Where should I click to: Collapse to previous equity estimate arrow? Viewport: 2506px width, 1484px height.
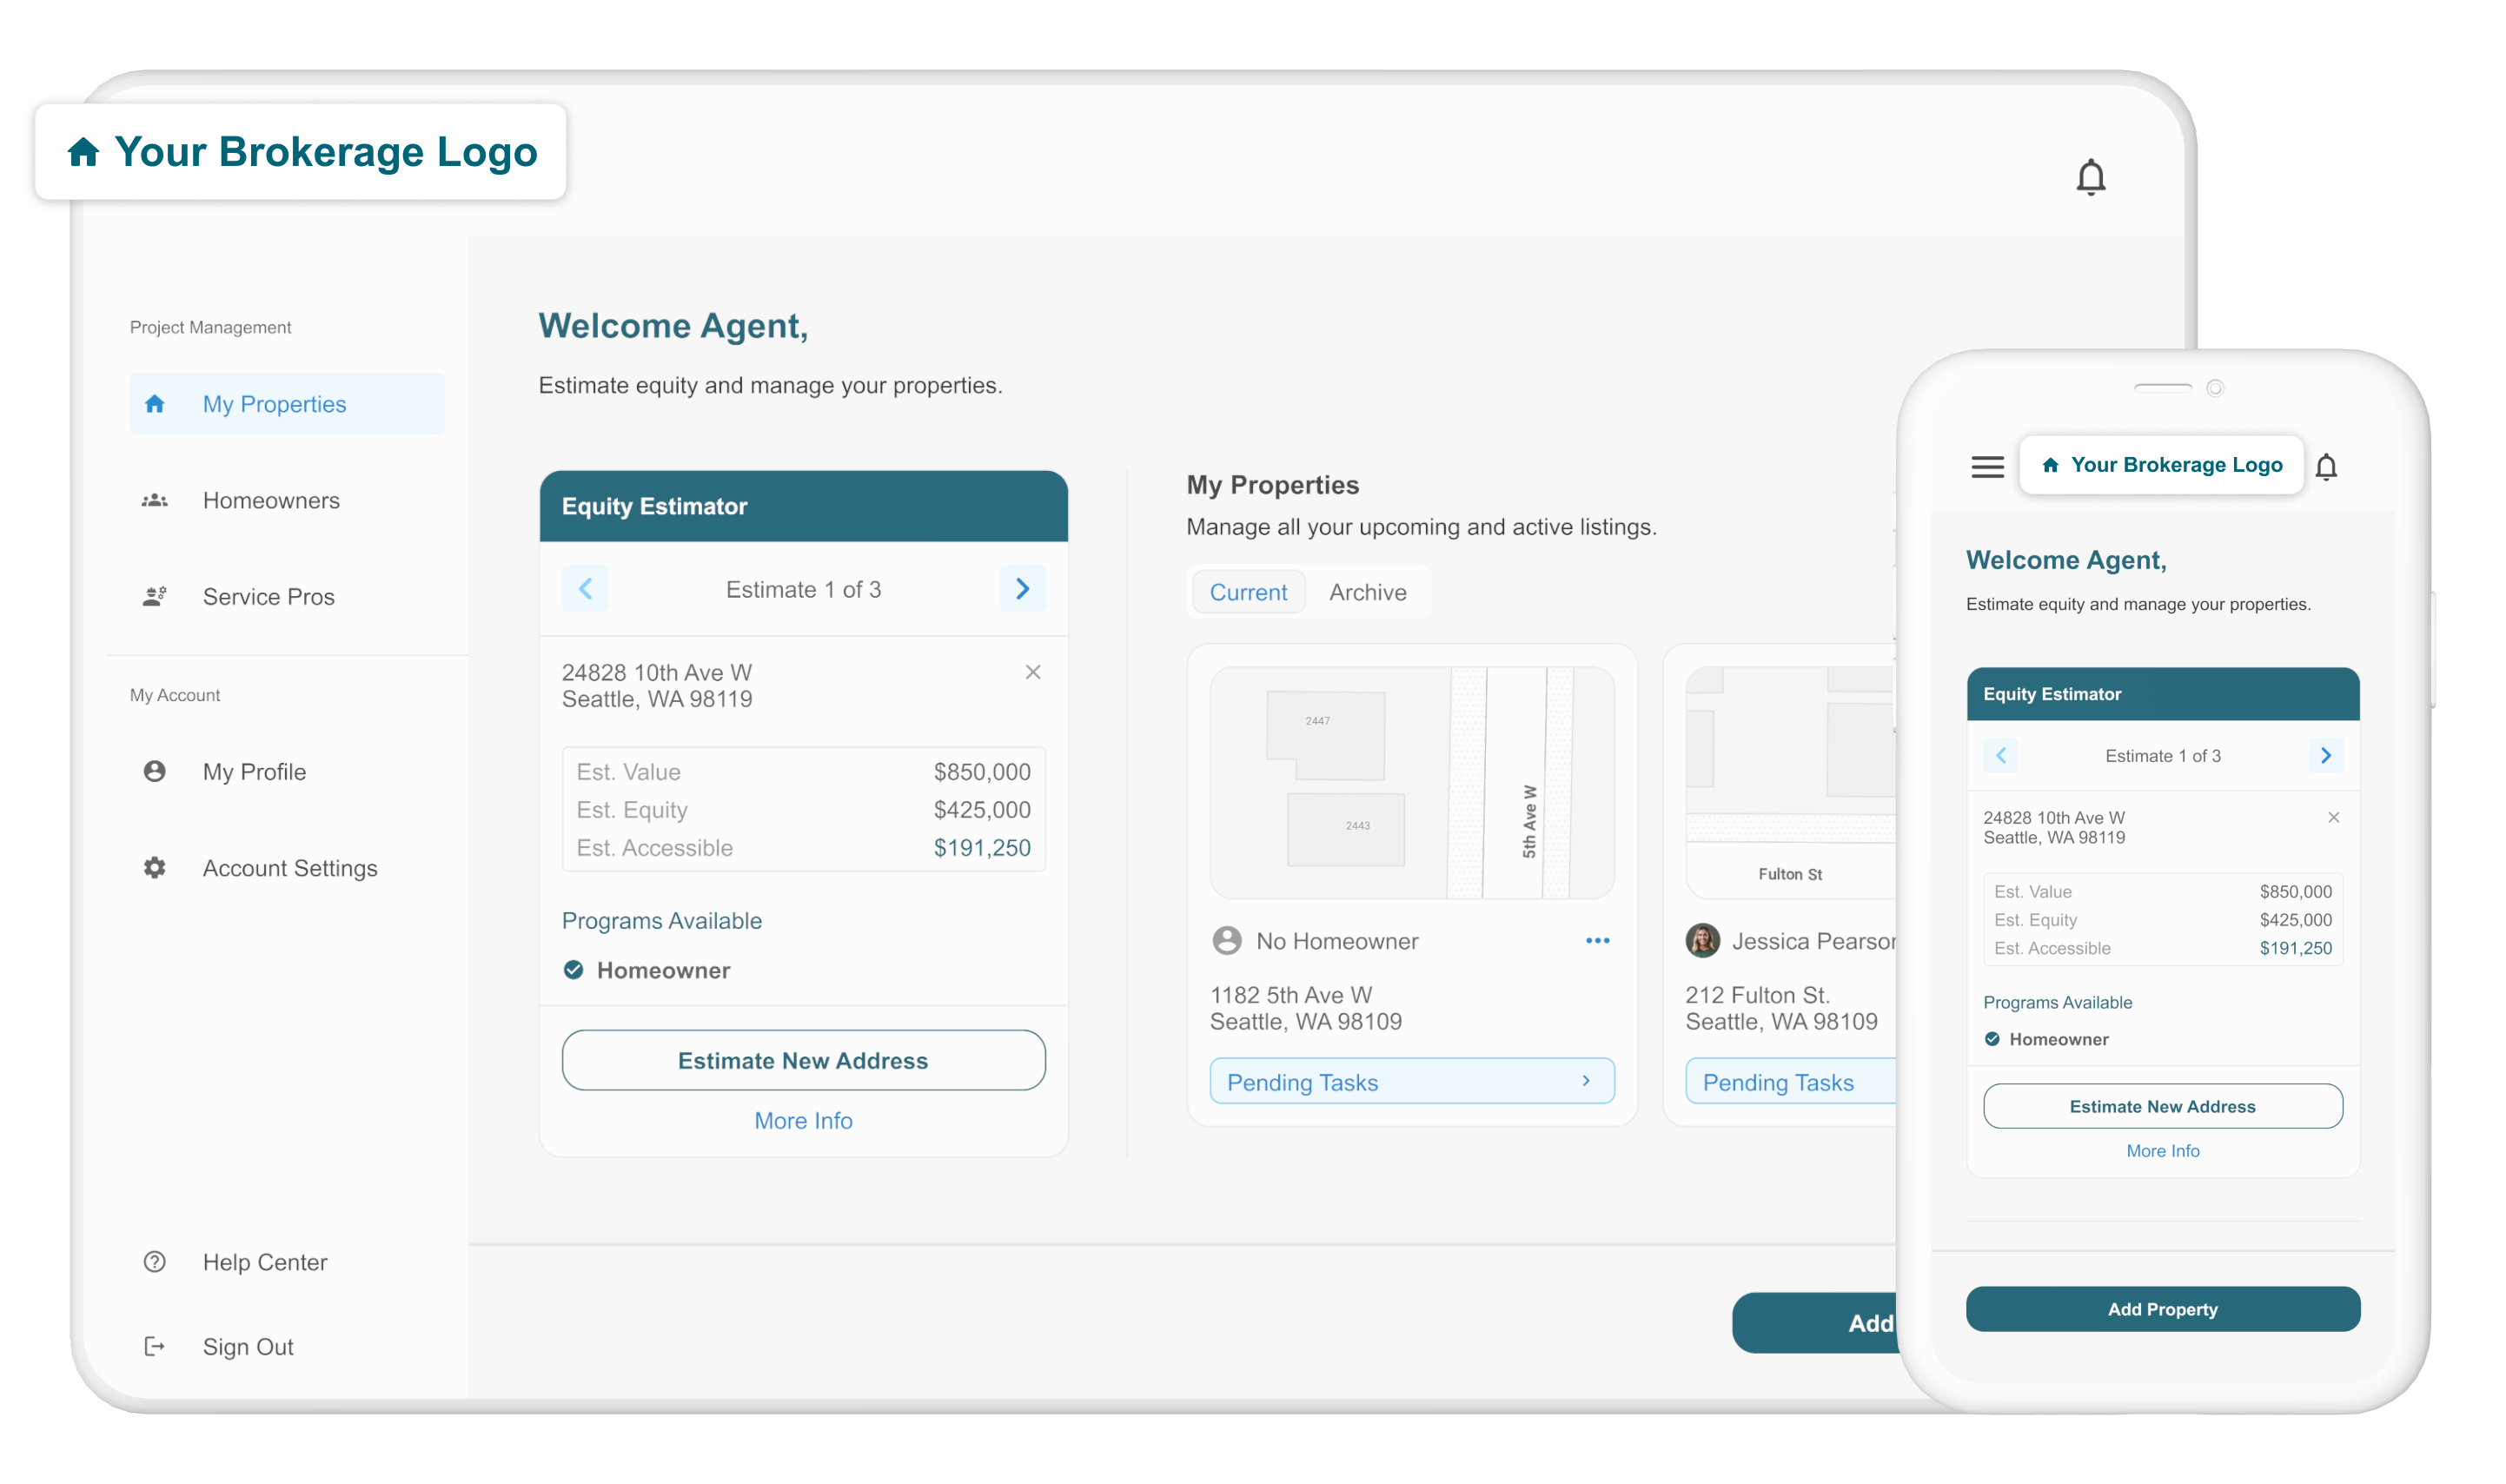pos(583,590)
